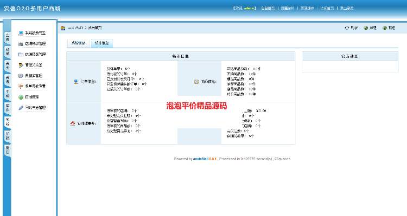Click the 已成交的订单数 row
This screenshot has width=407, height=216.
click(123, 89)
